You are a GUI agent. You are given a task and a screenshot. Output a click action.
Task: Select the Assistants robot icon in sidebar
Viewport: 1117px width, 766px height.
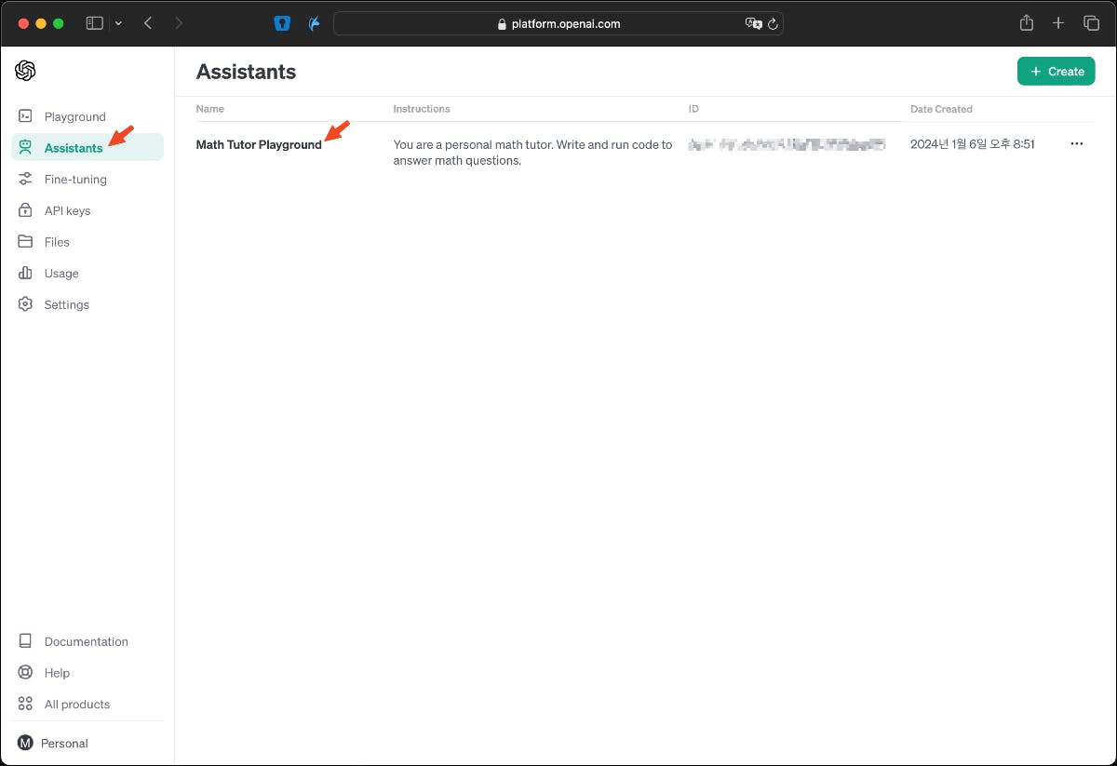click(x=26, y=148)
